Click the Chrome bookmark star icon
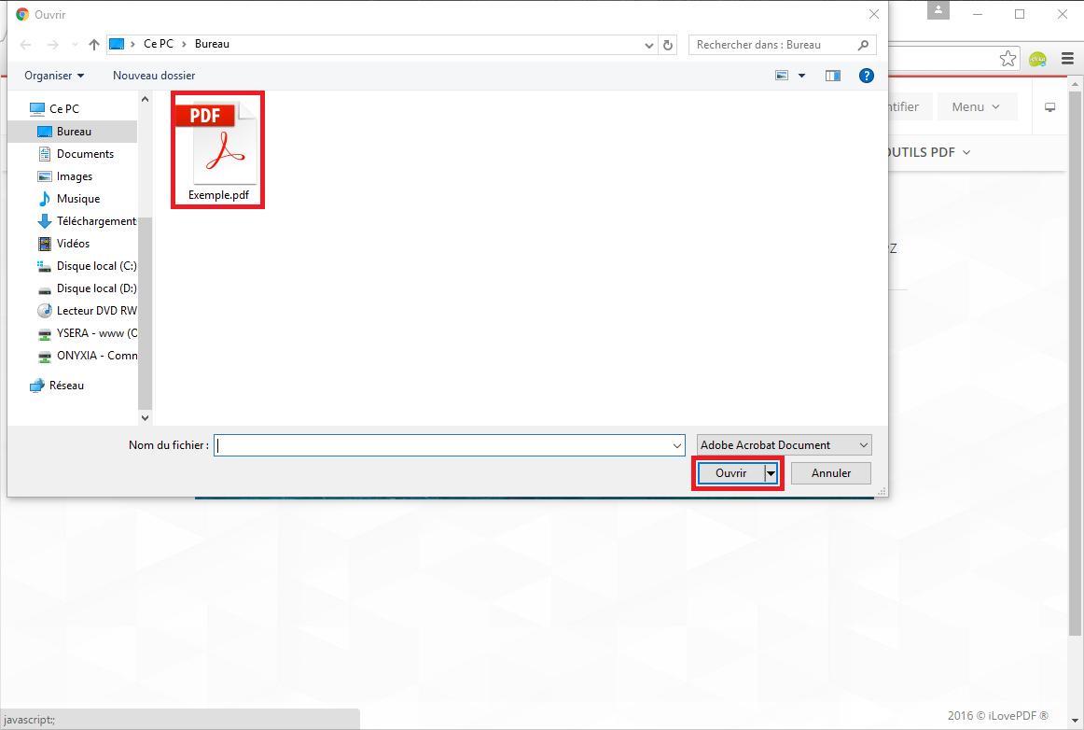This screenshot has height=730, width=1084. 1008,59
